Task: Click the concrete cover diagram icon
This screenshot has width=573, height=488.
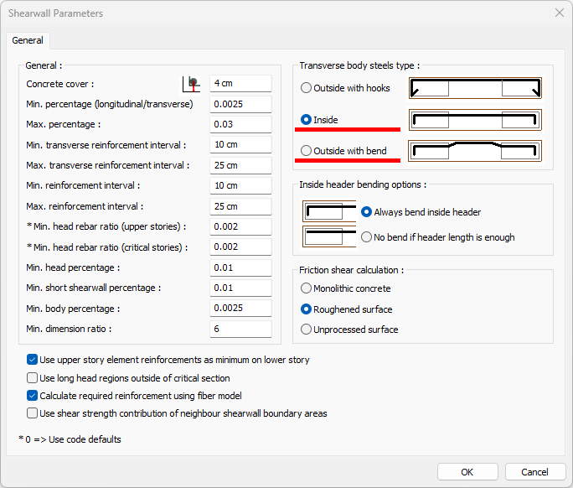Action: (192, 83)
